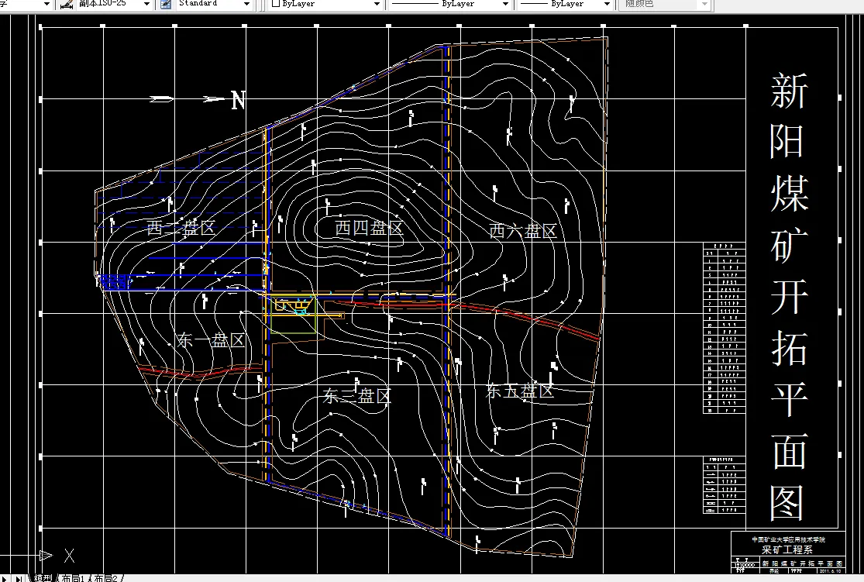Select the 东三盘区 label in drawing

tap(357, 396)
